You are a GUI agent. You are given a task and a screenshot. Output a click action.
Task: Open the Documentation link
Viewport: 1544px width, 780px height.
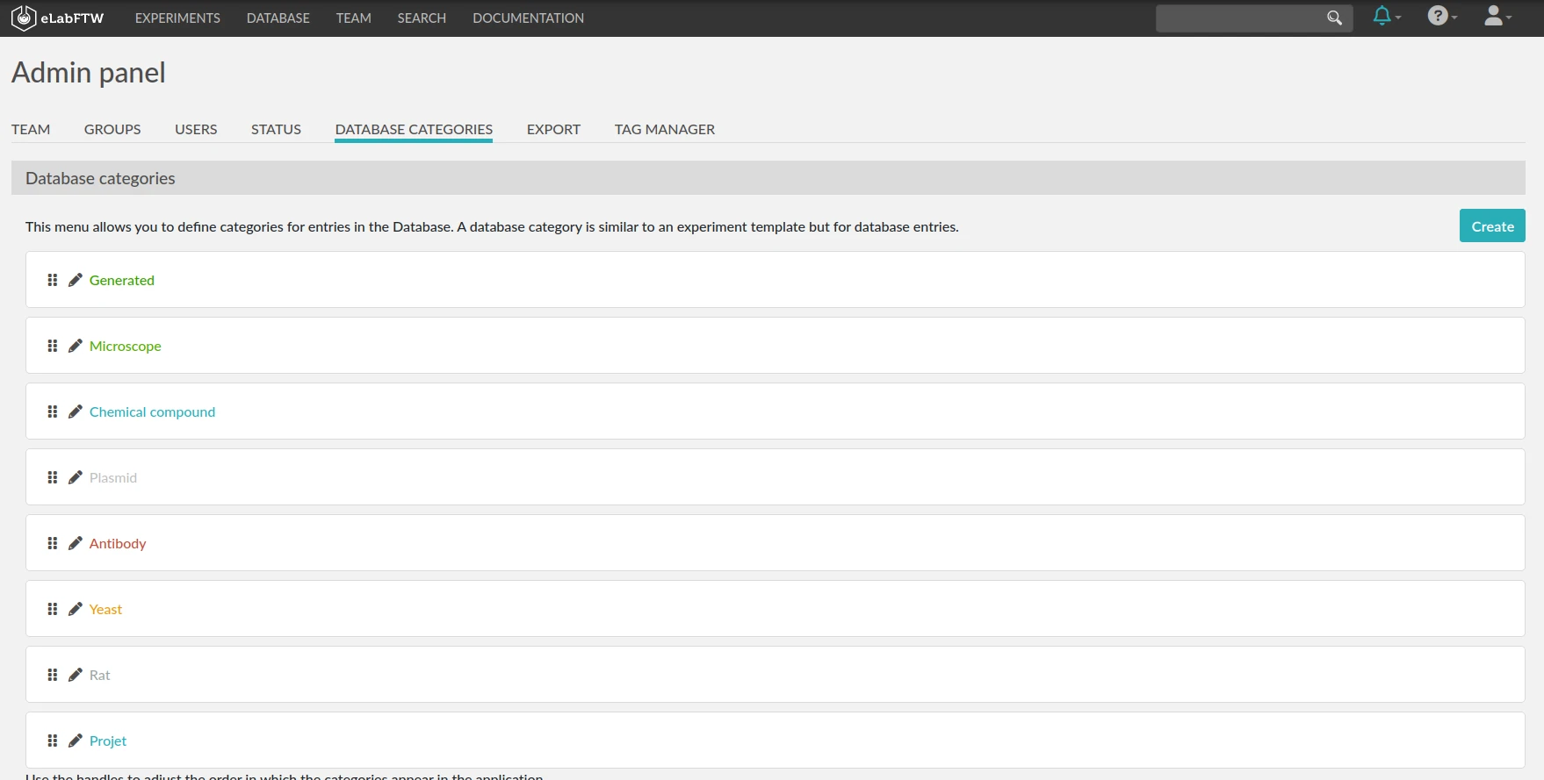pos(528,18)
